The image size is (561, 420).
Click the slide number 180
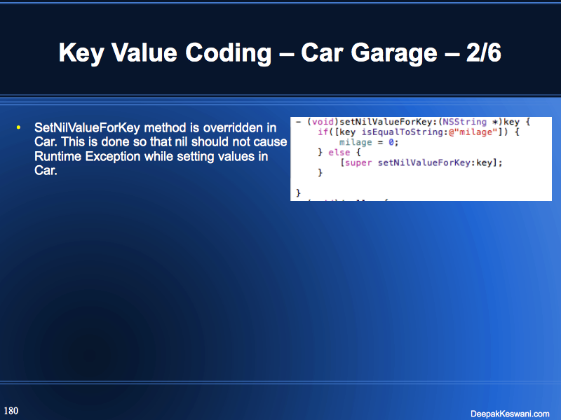tap(11, 410)
